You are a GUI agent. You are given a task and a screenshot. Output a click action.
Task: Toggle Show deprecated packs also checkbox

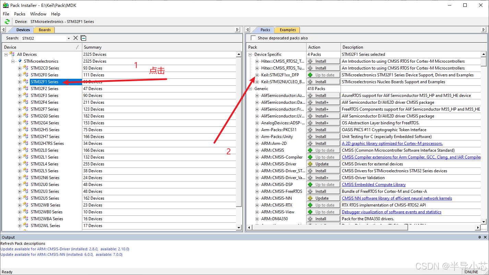point(253,38)
